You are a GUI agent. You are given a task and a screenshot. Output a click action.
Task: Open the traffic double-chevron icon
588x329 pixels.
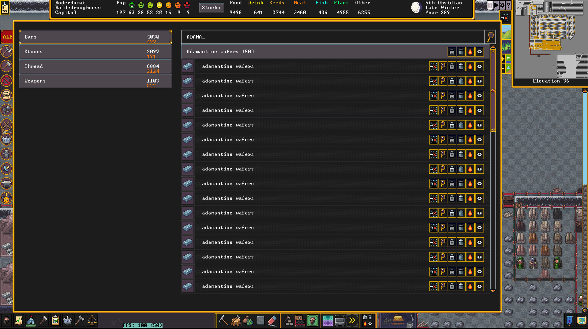pyautogui.click(x=352, y=320)
